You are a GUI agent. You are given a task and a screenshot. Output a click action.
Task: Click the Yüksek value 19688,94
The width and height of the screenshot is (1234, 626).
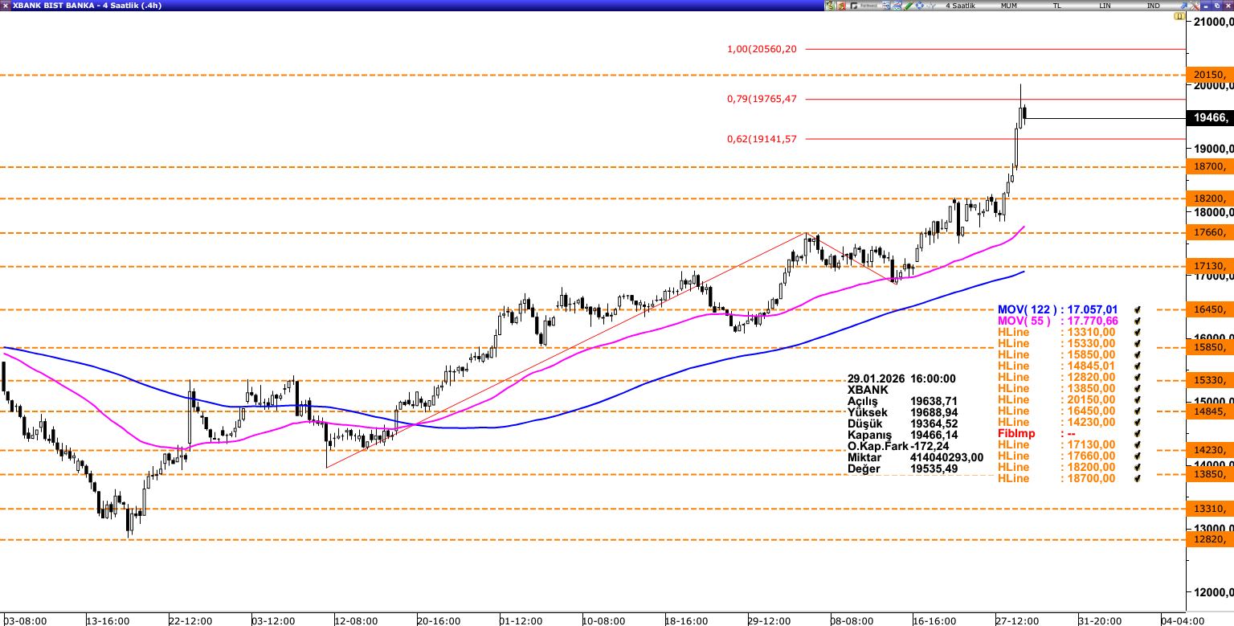[x=934, y=412]
